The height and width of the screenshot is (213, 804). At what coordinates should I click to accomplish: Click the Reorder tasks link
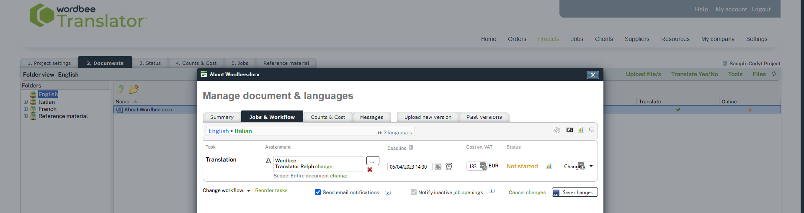271,190
